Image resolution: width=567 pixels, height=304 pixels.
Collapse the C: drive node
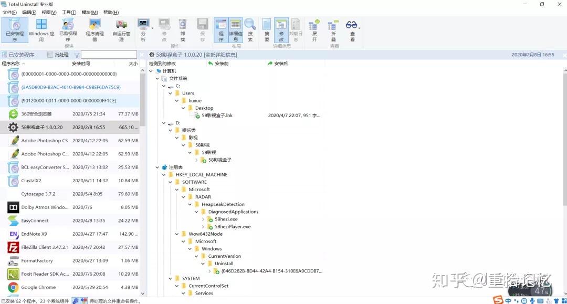coord(164,86)
